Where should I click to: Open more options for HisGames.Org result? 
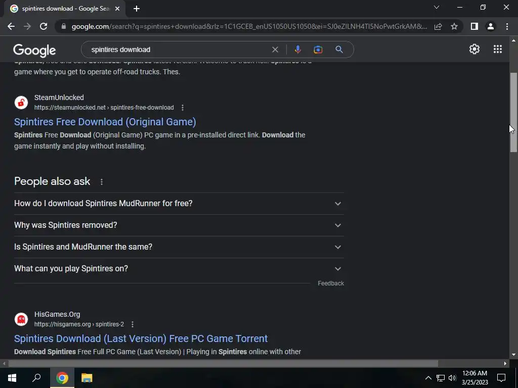click(x=133, y=324)
